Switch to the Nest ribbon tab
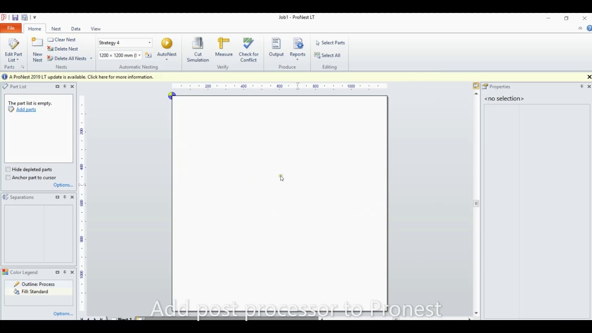592x333 pixels. [56, 29]
